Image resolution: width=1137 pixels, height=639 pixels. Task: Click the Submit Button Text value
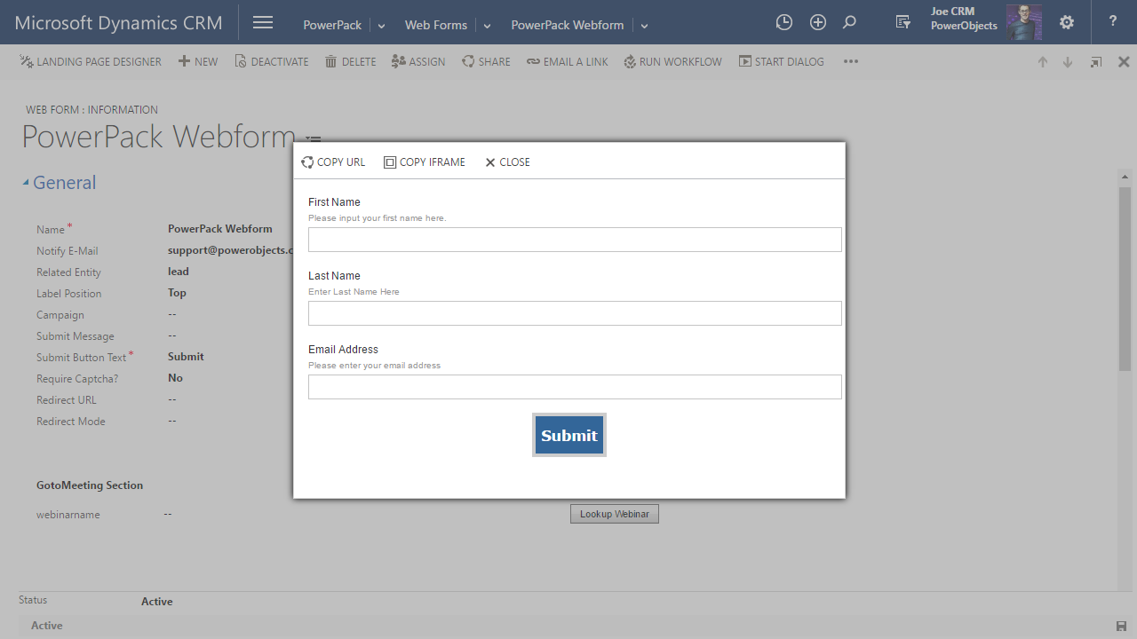point(186,357)
